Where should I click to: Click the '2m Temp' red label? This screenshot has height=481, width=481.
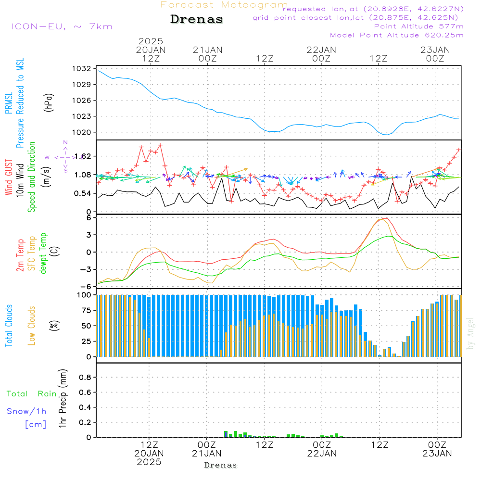(20, 255)
